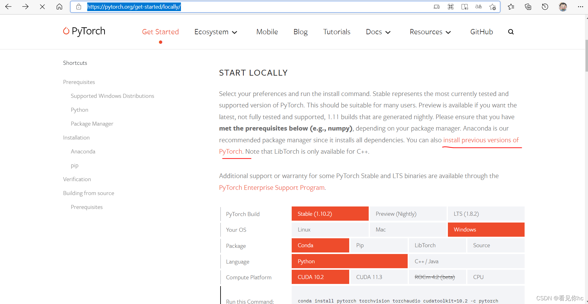Open the browser home page icon
This screenshot has height=304, width=588.
tap(59, 6)
